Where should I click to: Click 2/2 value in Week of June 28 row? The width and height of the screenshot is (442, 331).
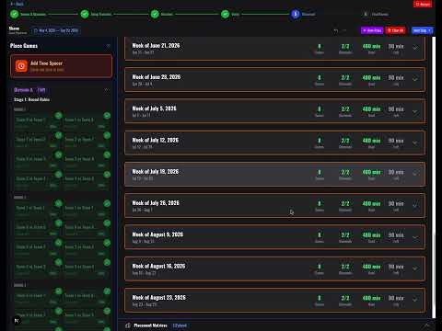[345, 77]
